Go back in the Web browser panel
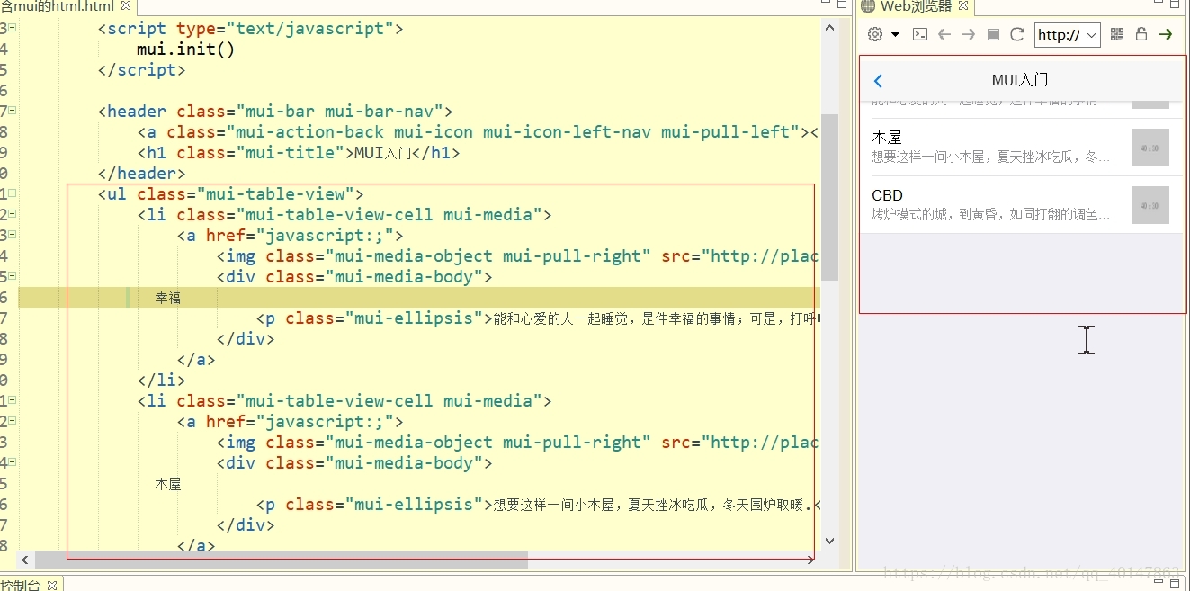 tap(944, 34)
